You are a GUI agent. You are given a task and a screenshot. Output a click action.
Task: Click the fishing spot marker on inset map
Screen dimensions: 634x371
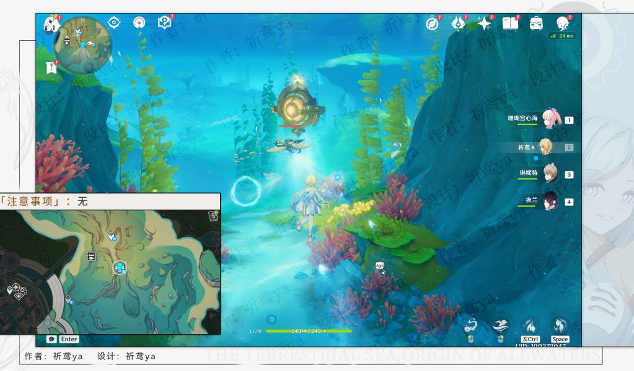91,255
